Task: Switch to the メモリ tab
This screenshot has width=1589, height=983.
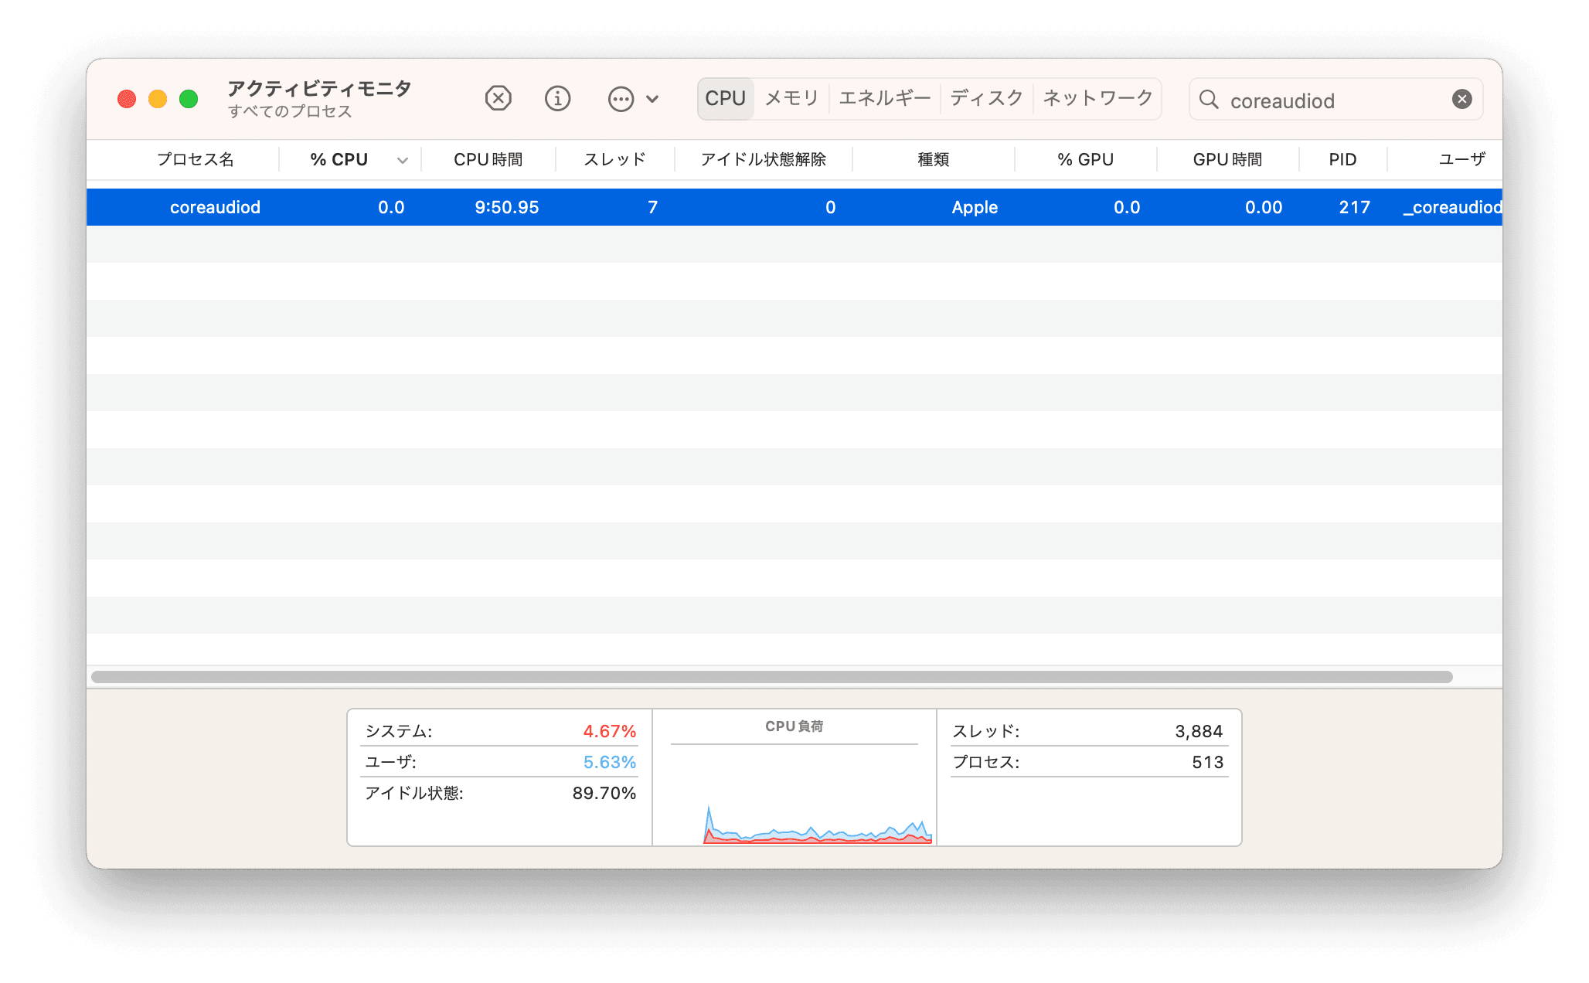Action: coord(790,98)
